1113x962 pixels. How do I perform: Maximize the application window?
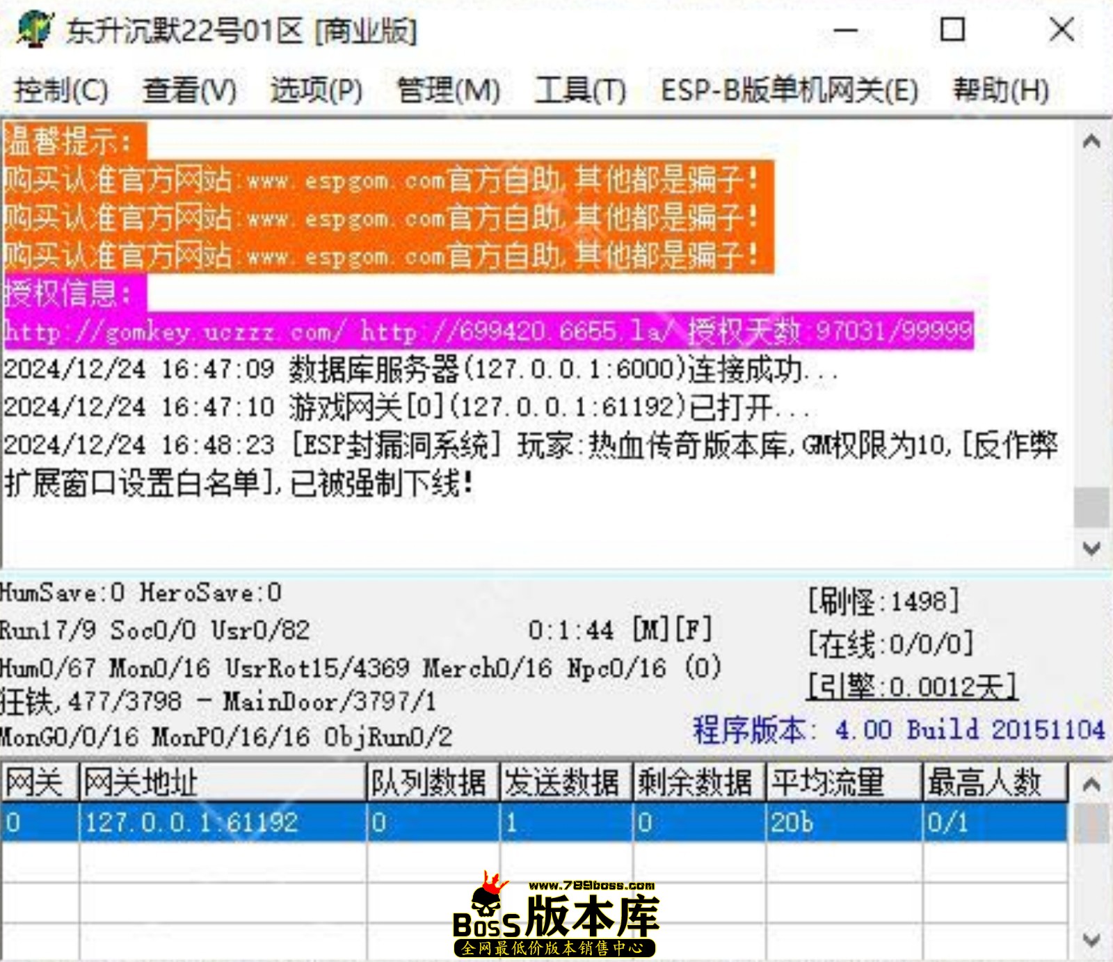coord(952,30)
